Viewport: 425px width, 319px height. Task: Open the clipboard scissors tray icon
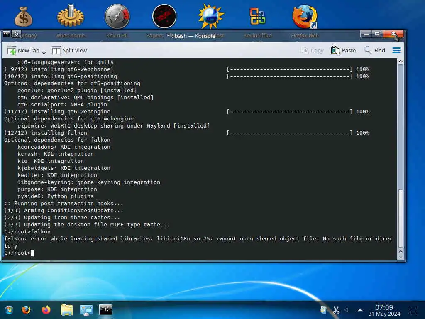[x=336, y=310]
